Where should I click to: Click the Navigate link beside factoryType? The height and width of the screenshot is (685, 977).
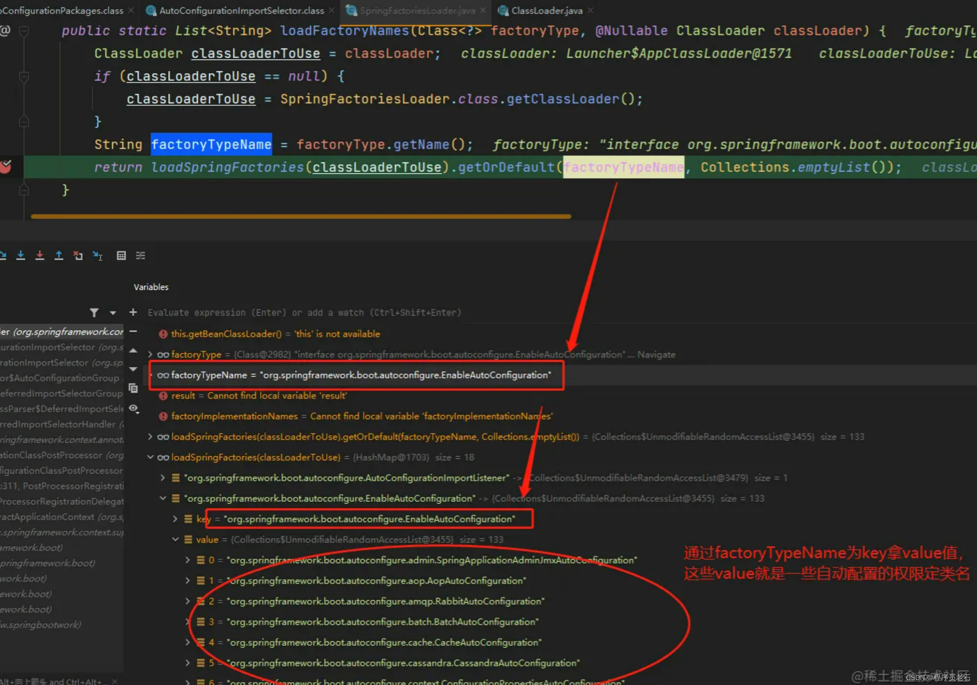click(656, 354)
